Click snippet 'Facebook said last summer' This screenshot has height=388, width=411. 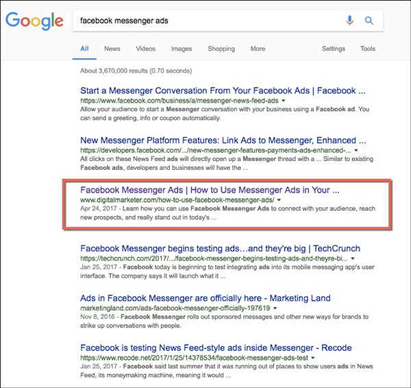(227, 371)
